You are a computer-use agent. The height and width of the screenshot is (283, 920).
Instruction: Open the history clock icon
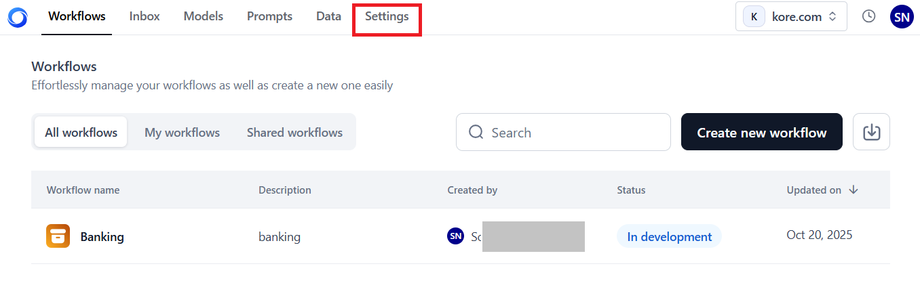tap(869, 17)
